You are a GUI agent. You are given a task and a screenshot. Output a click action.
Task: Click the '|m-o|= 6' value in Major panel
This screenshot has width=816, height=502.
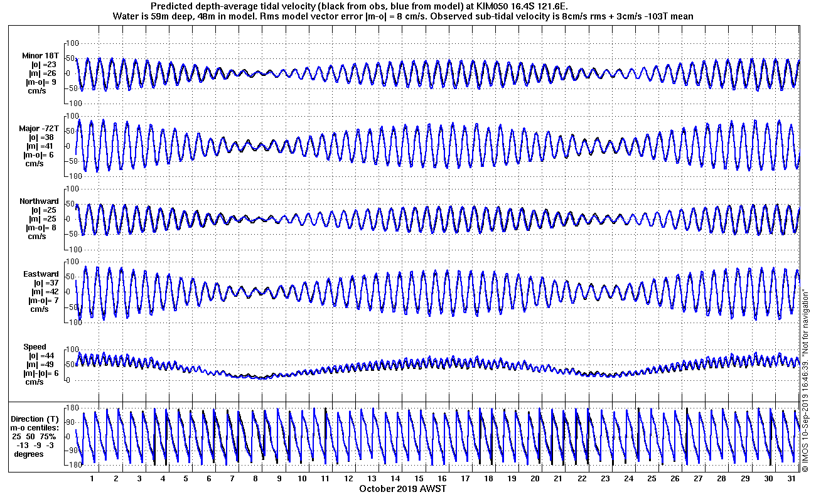point(40,154)
